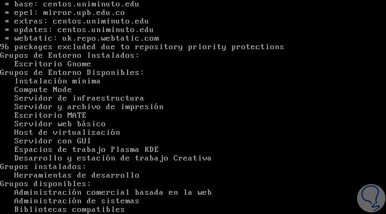
Task: Click the 96 packages excluded message
Action: (142, 47)
